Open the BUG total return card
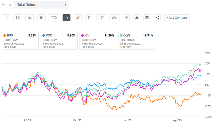Viewport: 213px width, 125px height. (20, 41)
